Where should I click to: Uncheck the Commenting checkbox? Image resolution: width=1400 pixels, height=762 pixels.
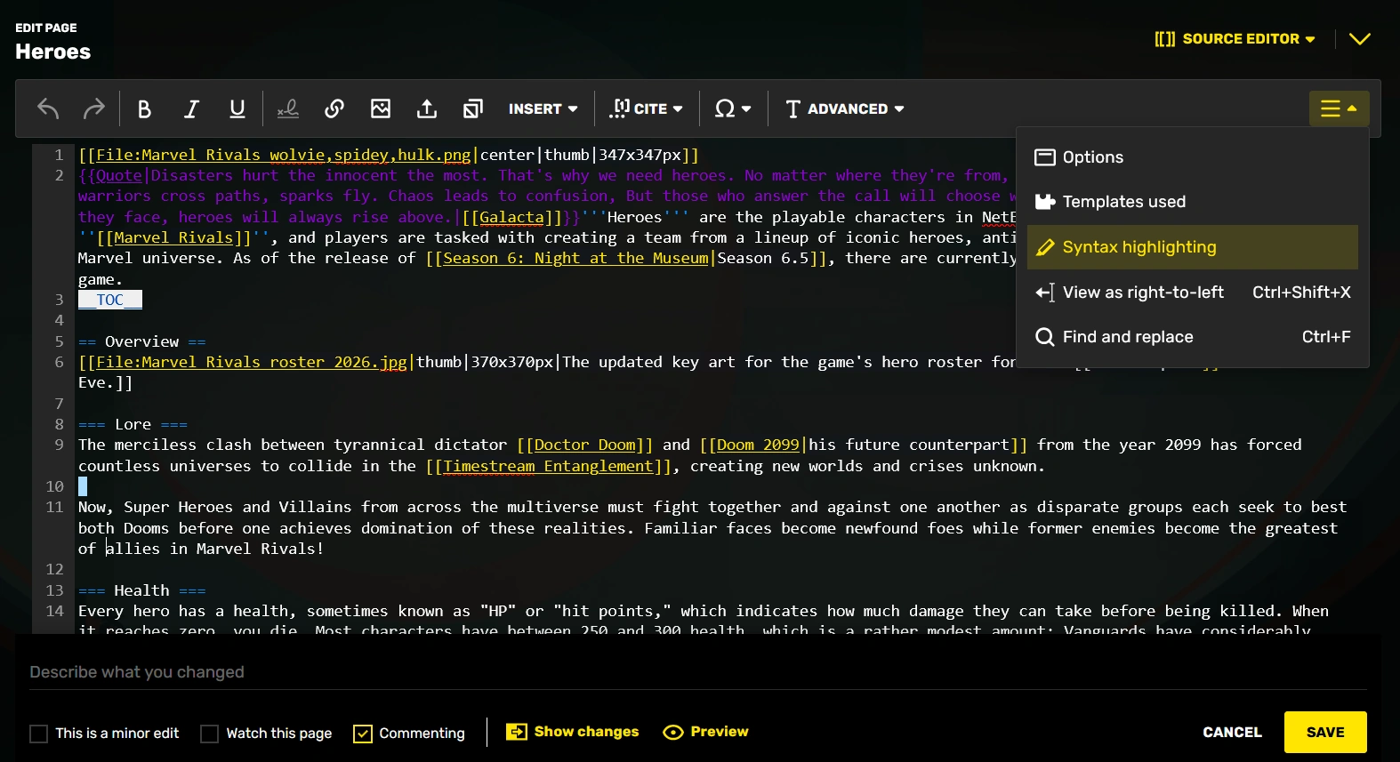tap(363, 734)
